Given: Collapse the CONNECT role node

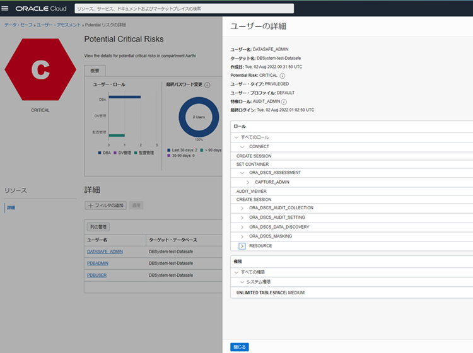Looking at the screenshot, I should coord(242,147).
